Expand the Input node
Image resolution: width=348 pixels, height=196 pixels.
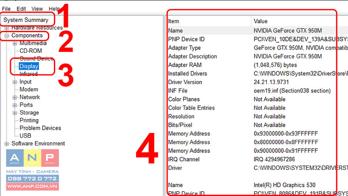coord(15,82)
